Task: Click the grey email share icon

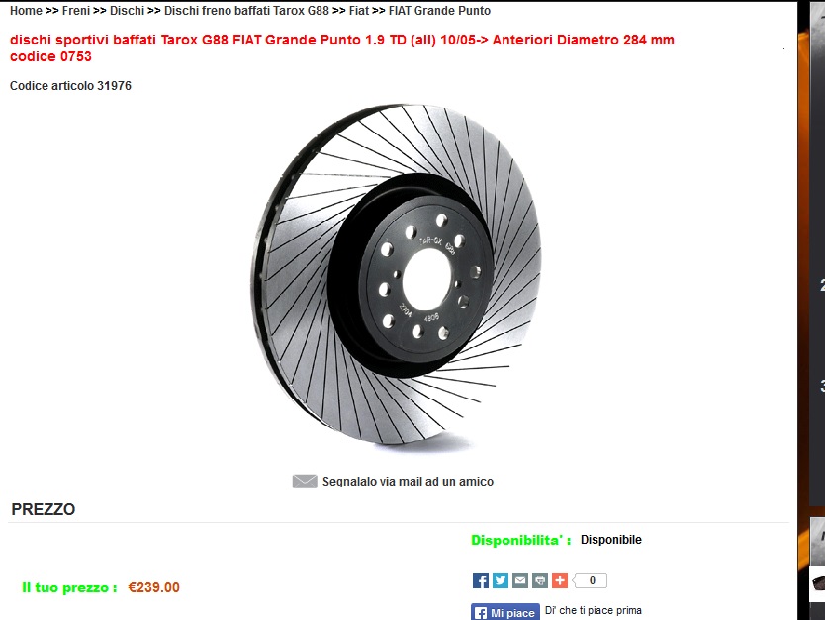Action: pos(520,580)
